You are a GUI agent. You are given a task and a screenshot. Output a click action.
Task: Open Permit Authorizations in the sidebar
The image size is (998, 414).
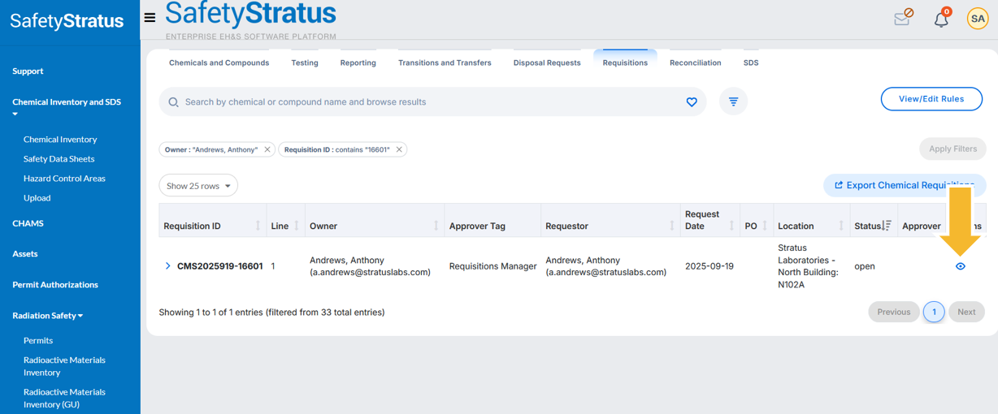pos(54,285)
